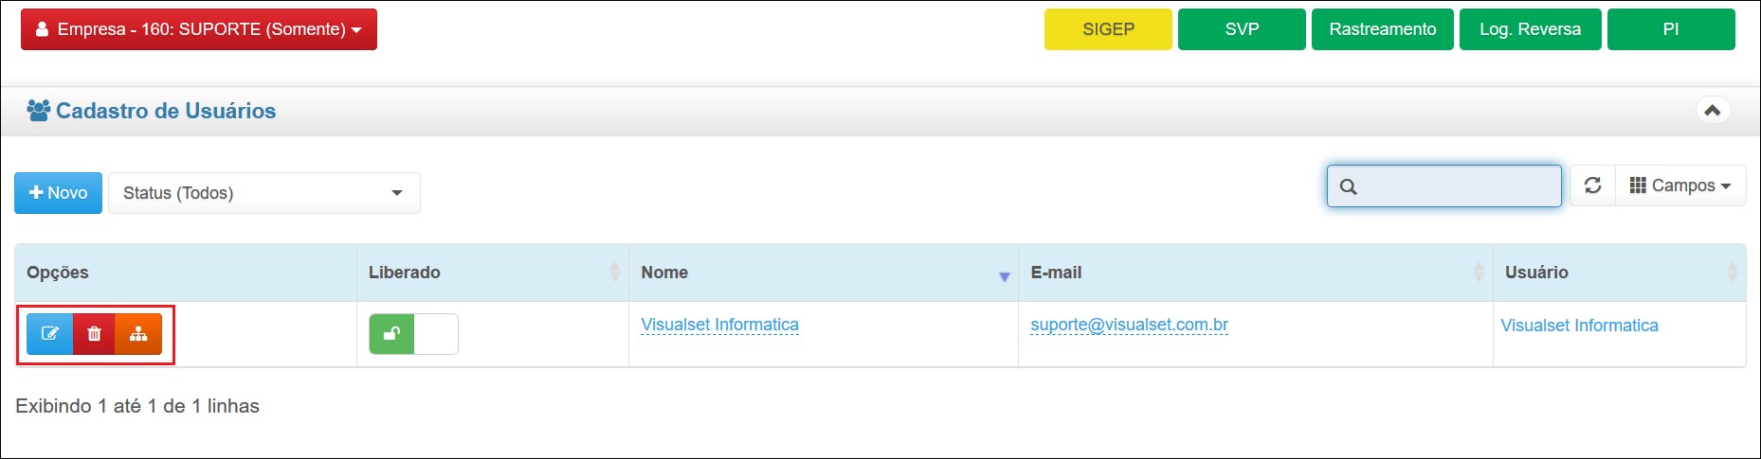Click the blue edit user icon

click(x=49, y=334)
